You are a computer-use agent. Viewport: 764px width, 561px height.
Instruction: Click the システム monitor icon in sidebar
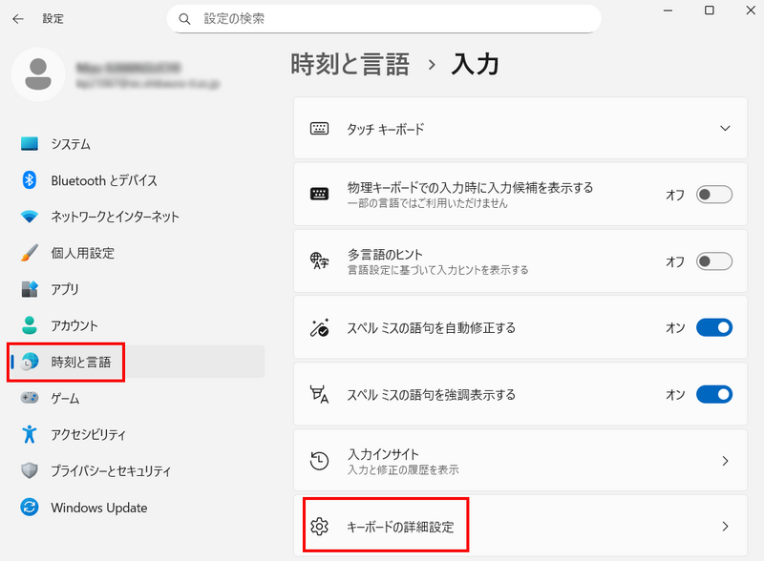pyautogui.click(x=30, y=144)
